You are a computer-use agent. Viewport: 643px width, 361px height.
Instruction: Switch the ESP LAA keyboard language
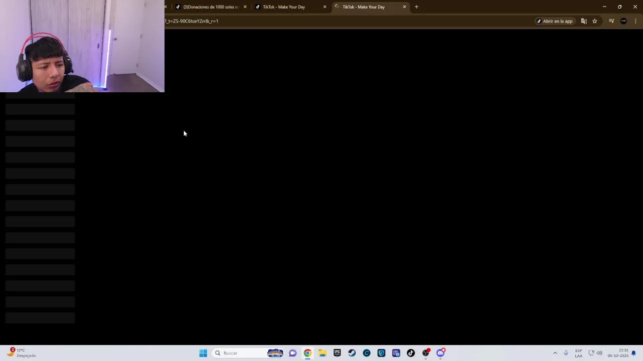[579, 353]
